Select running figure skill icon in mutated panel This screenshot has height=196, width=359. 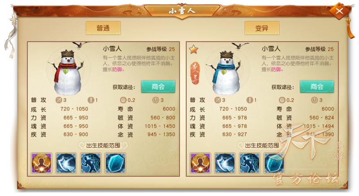[250, 163]
